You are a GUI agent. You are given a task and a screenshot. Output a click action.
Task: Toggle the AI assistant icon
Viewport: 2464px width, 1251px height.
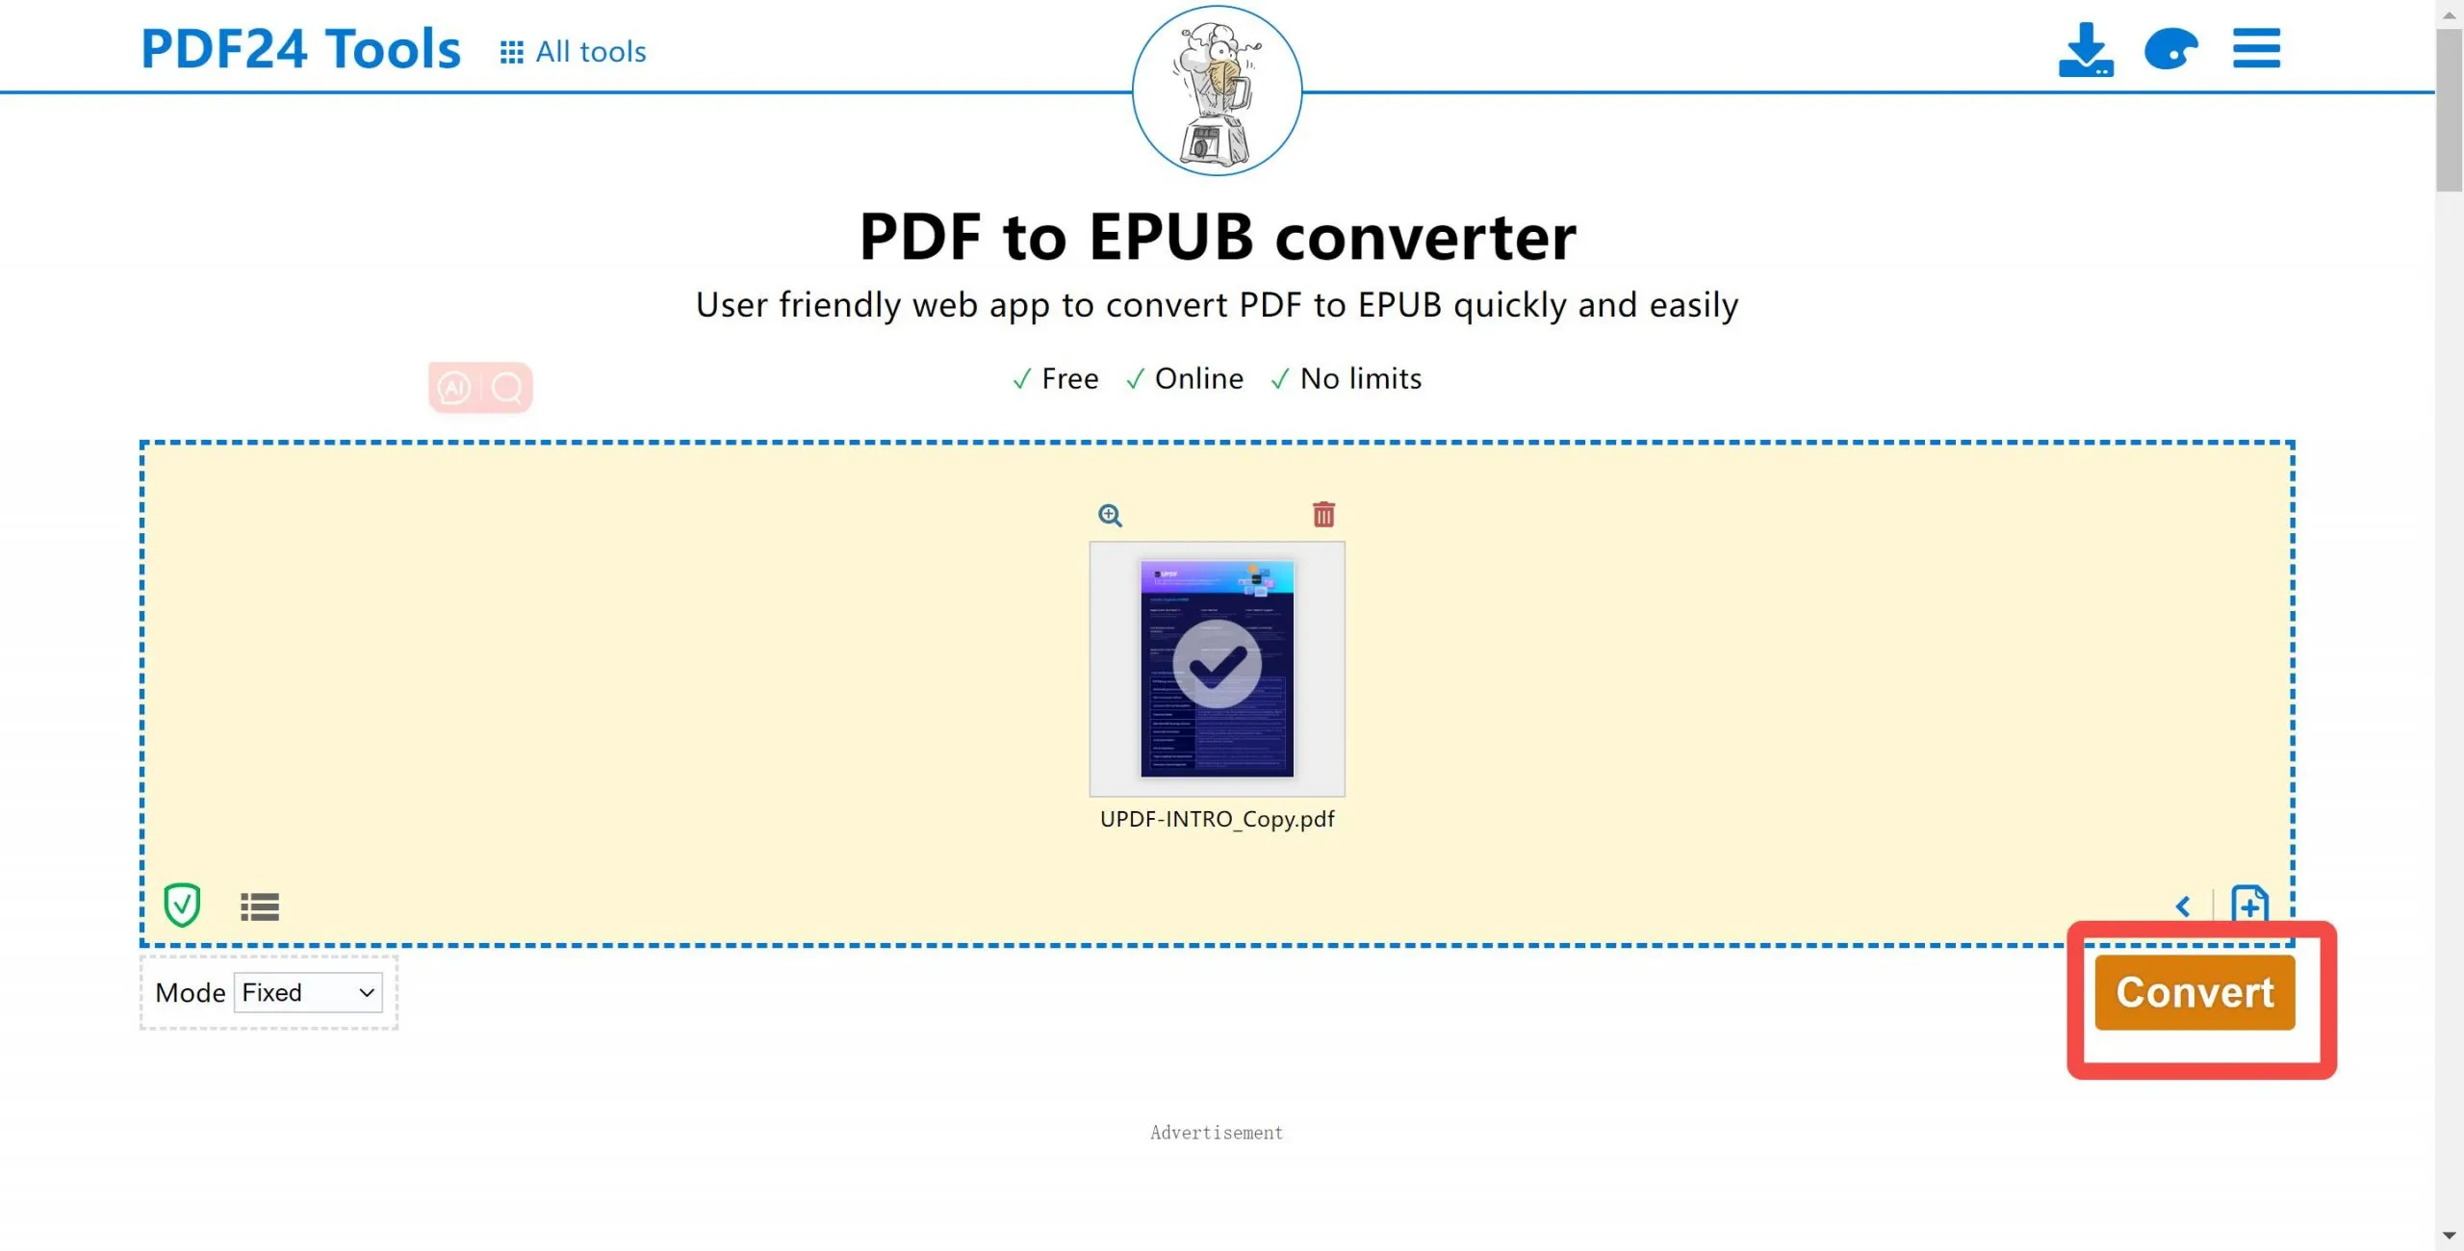[455, 388]
